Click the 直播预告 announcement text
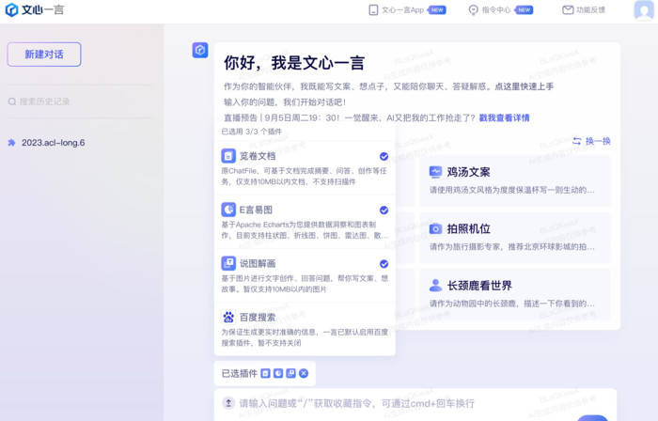This screenshot has height=421, width=658. tap(349, 117)
